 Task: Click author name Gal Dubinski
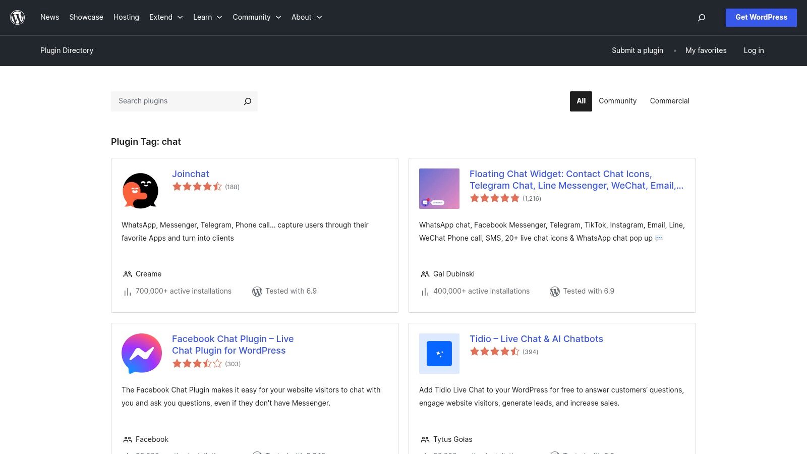coord(454,274)
